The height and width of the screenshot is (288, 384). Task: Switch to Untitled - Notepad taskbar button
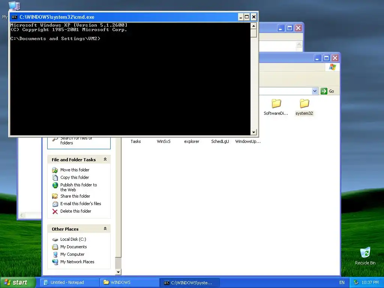[69, 282]
